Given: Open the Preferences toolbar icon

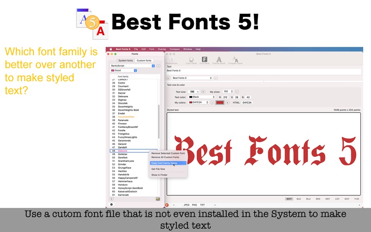Looking at the screenshot, I should coord(173,60).
